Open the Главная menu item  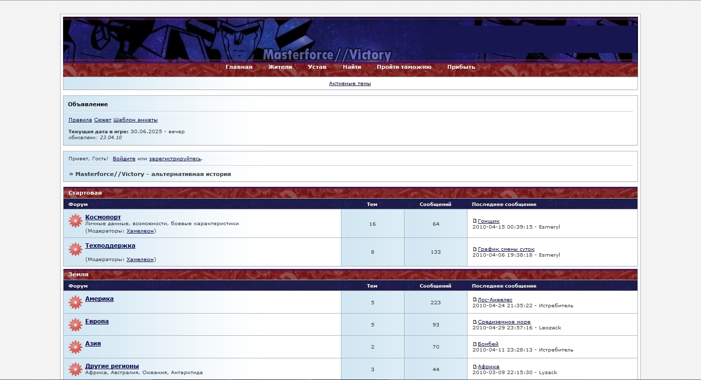click(x=239, y=67)
